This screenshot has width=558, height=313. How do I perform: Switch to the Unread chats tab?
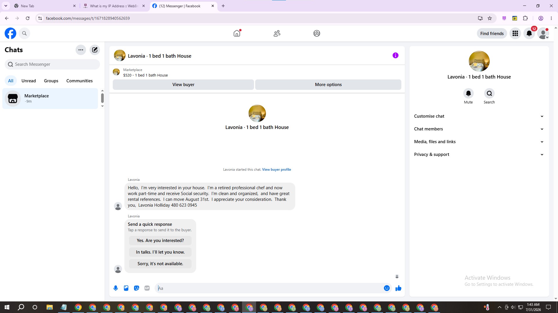29,81
